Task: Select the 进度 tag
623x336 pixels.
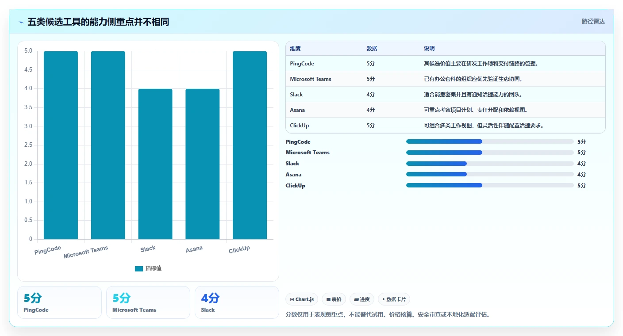Action: click(x=362, y=299)
